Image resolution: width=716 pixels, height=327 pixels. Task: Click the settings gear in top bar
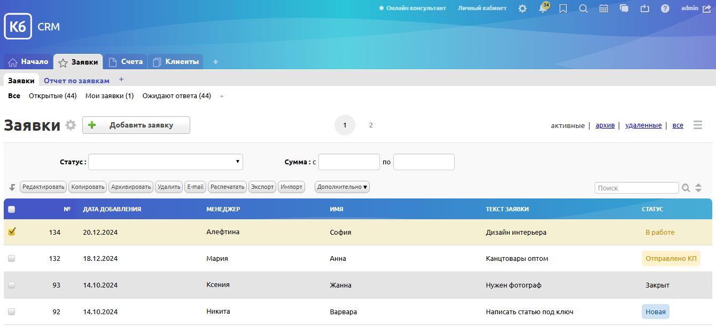(x=522, y=9)
